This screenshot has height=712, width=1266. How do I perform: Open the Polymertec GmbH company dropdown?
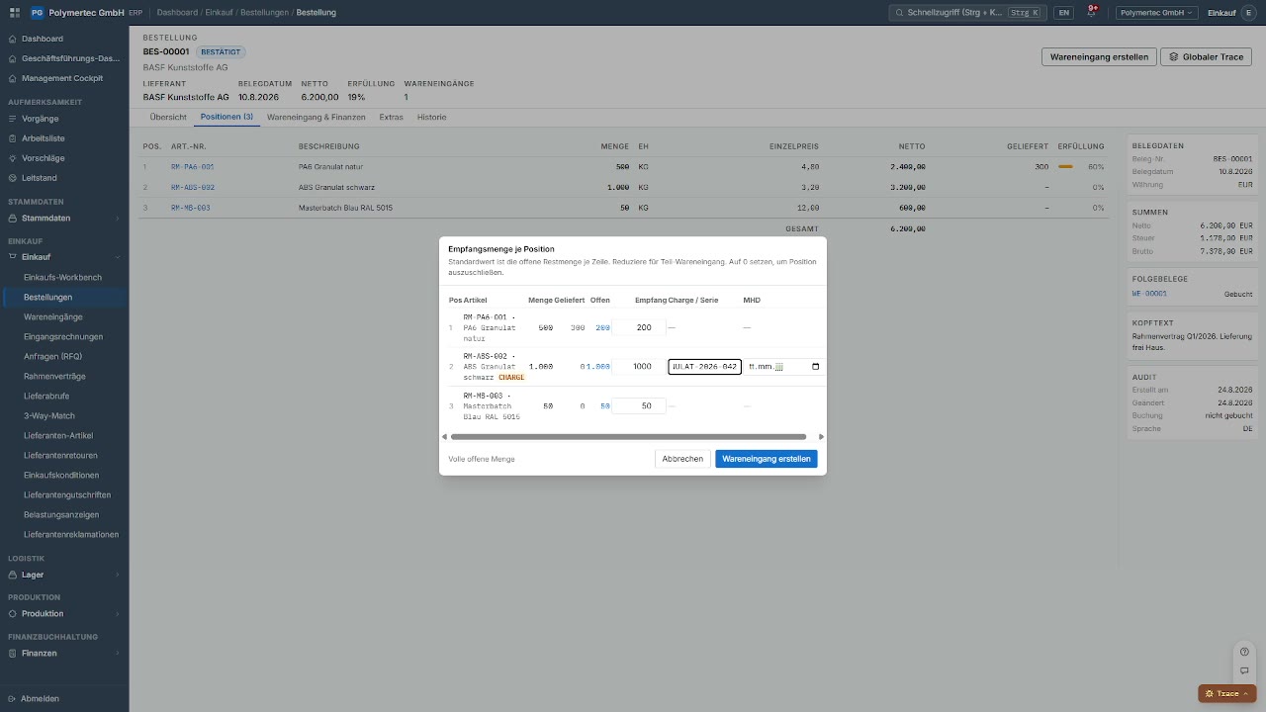pos(1157,13)
